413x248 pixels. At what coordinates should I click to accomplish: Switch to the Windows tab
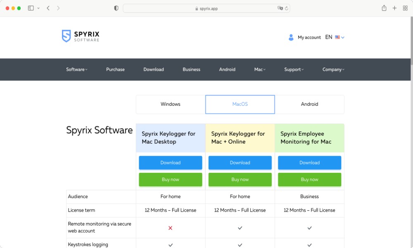tap(171, 104)
